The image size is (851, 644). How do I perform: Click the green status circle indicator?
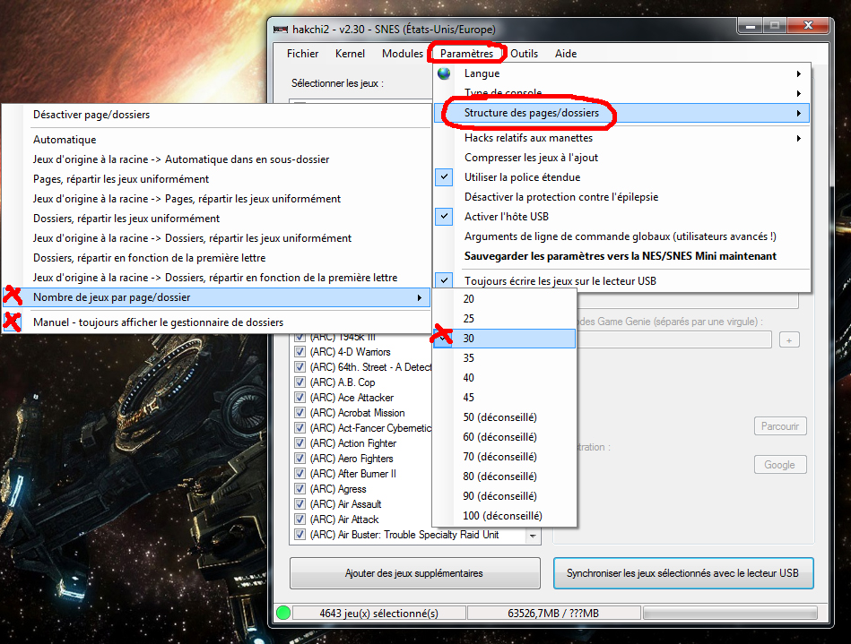[282, 614]
